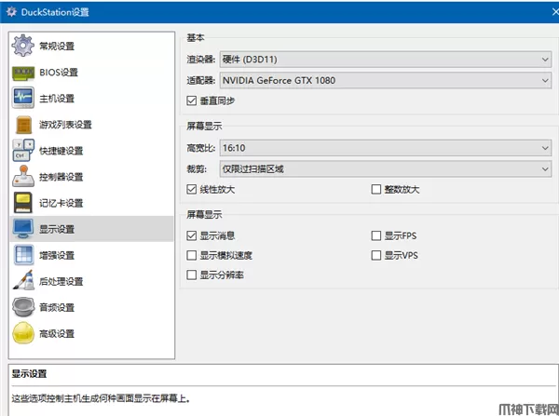The height and width of the screenshot is (416, 559).
Task: Select the 高级设置 yellow icon
Action: (x=23, y=333)
